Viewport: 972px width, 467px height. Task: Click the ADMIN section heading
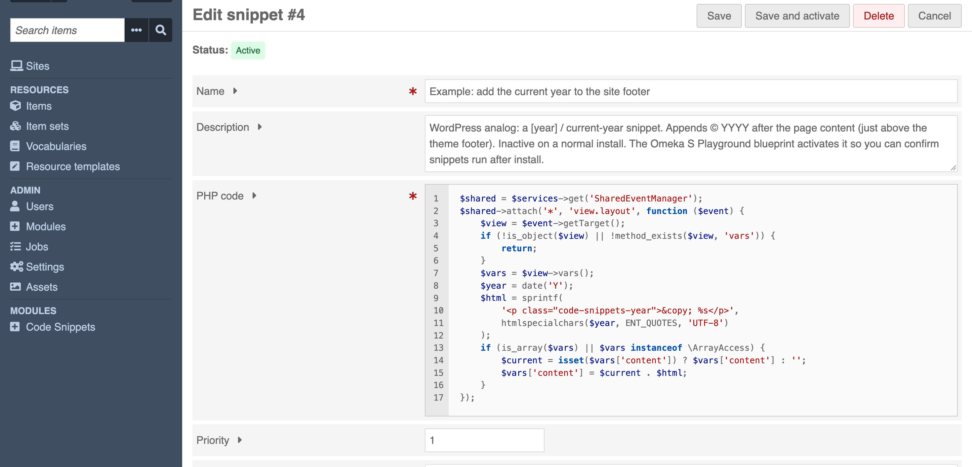(25, 190)
